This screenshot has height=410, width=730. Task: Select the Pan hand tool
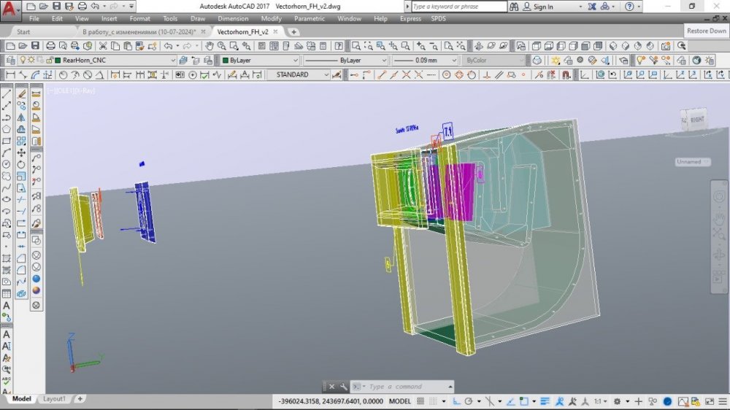click(210, 46)
